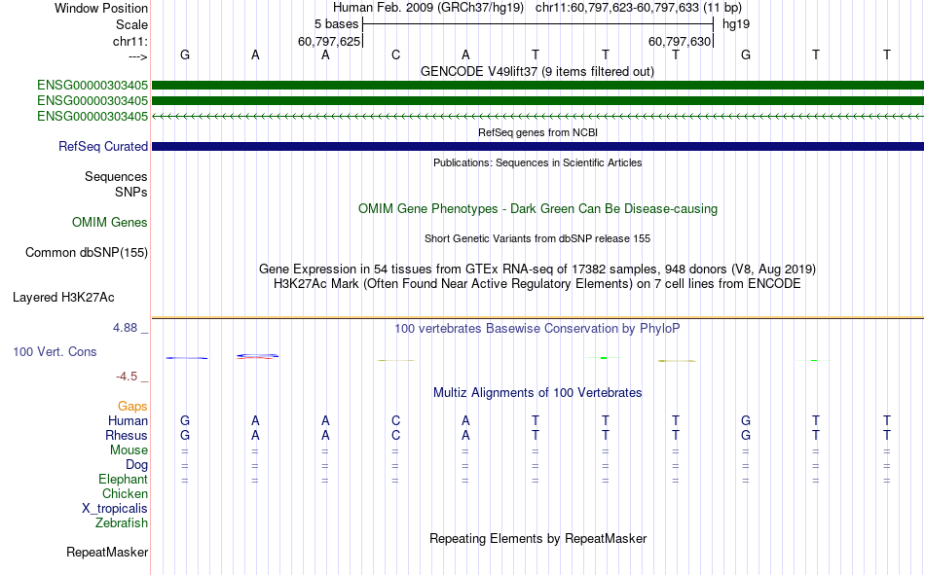This screenshot has width=925, height=575.
Task: Click the C base in the Rhesus row
Action: pos(395,435)
